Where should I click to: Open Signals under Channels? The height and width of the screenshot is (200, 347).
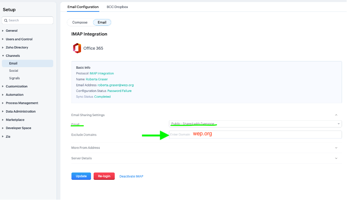click(x=15, y=78)
